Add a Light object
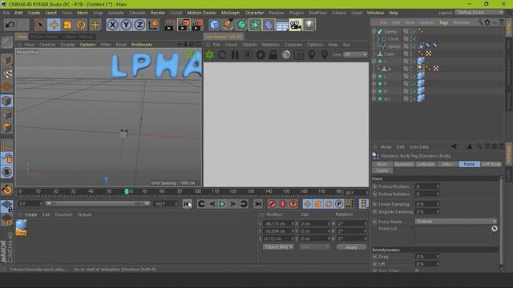The image size is (513, 288). (309, 25)
